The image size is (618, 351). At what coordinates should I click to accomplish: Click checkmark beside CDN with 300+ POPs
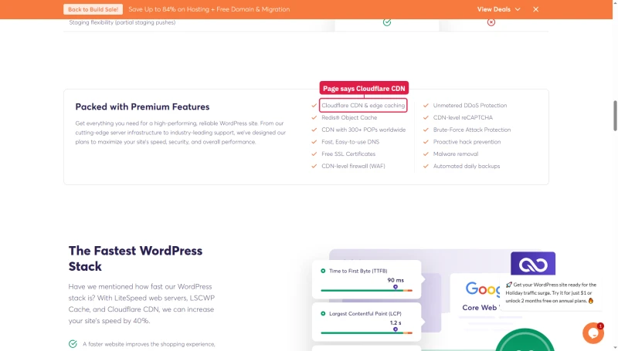(314, 130)
